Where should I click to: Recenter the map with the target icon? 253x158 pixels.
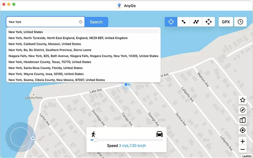tap(242, 130)
